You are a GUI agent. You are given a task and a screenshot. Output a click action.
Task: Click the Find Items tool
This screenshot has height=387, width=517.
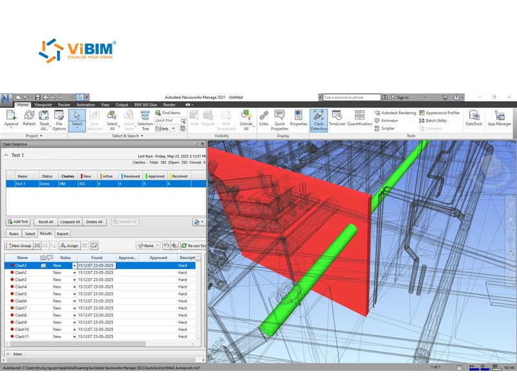[168, 112]
